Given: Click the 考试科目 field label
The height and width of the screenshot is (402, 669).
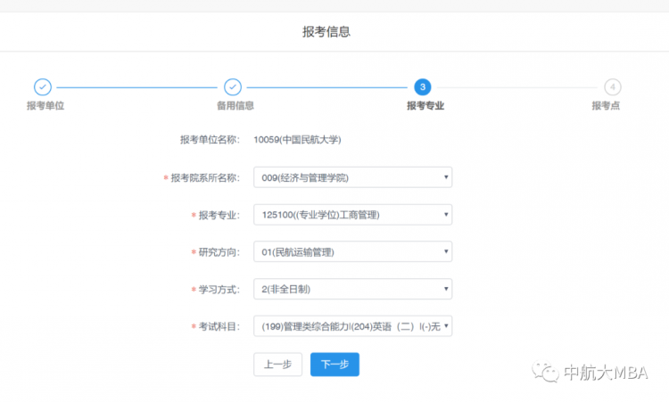Looking at the screenshot, I should coord(219,326).
